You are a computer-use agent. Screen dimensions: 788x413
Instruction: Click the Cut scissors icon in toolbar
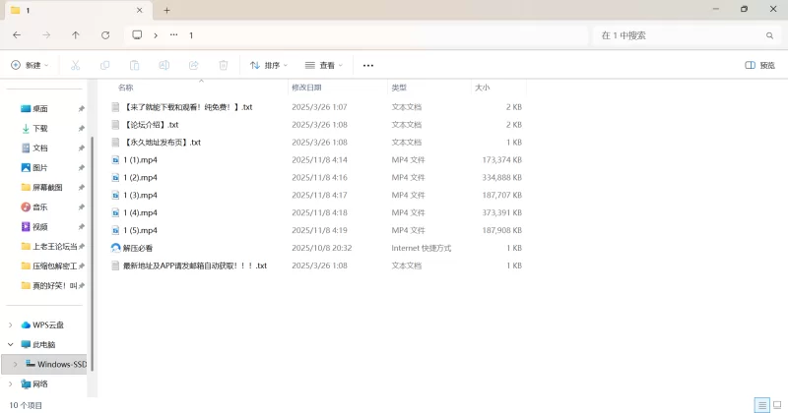pyautogui.click(x=75, y=65)
